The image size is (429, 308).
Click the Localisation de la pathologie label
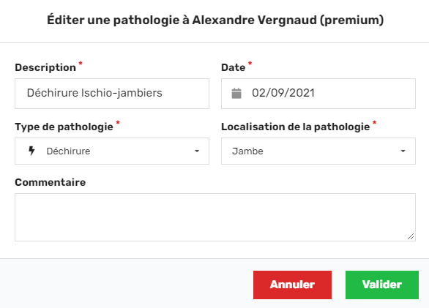[x=296, y=127]
